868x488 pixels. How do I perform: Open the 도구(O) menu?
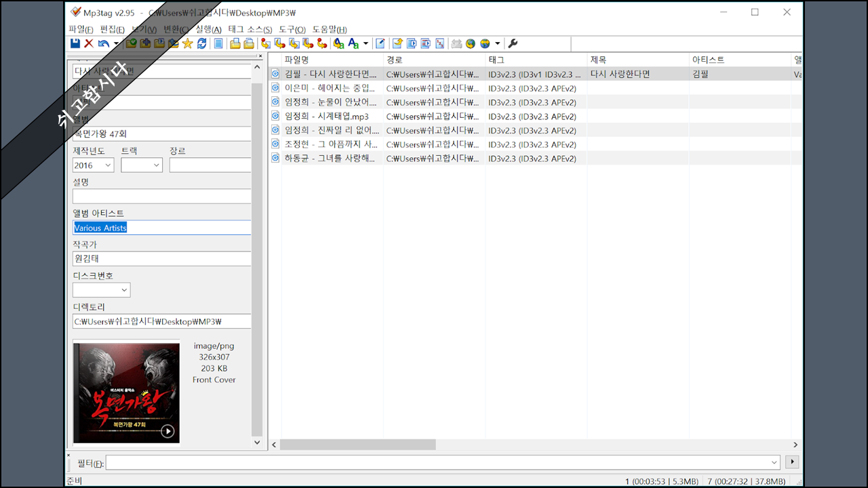[x=292, y=29]
